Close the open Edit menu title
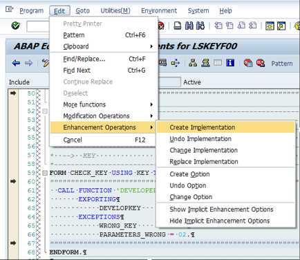 [x=59, y=11]
